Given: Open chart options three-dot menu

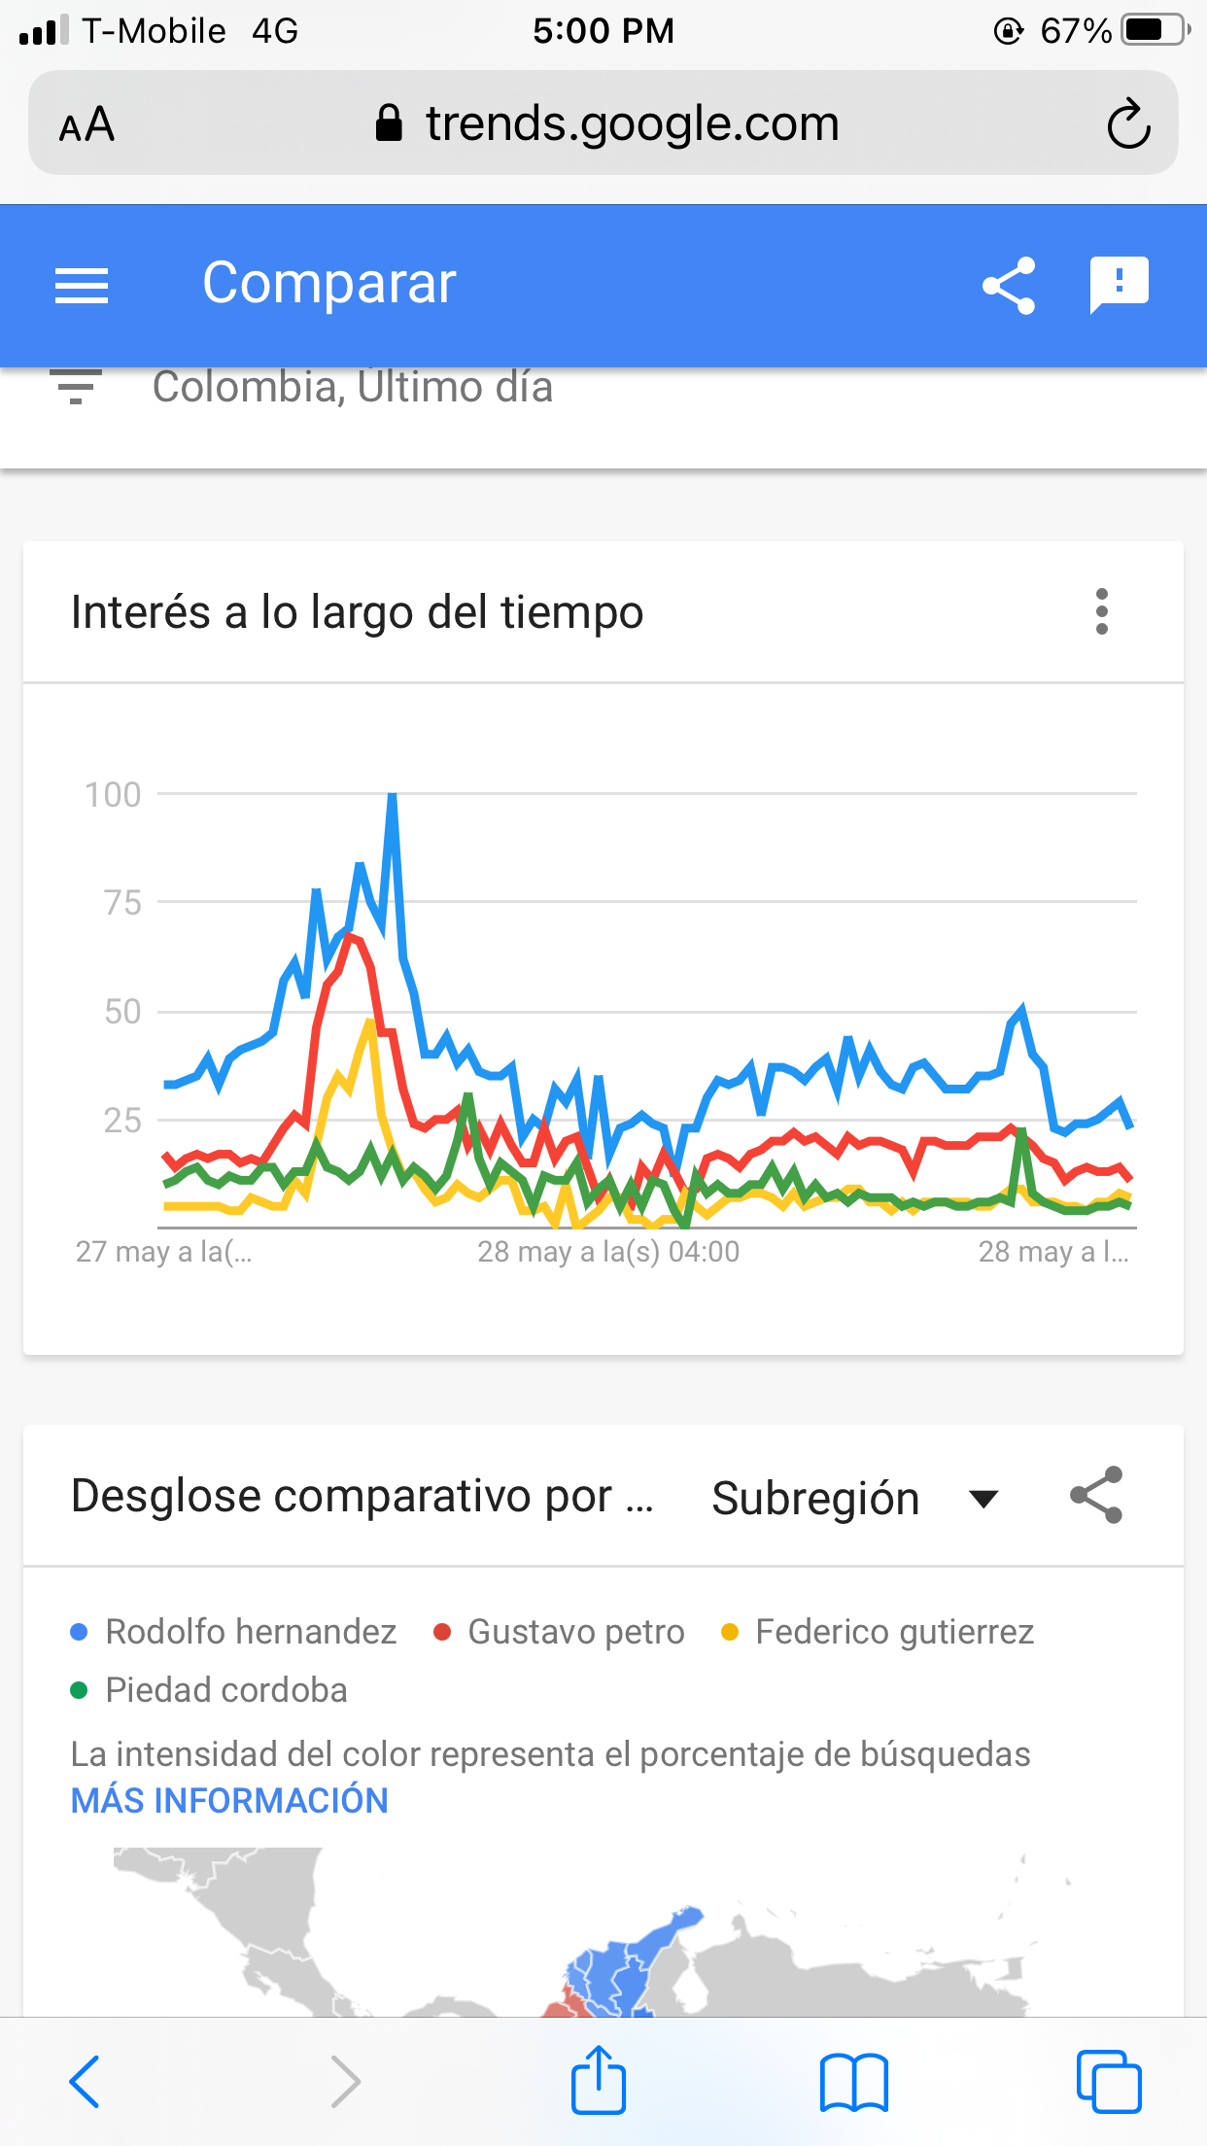Looking at the screenshot, I should click(x=1101, y=612).
